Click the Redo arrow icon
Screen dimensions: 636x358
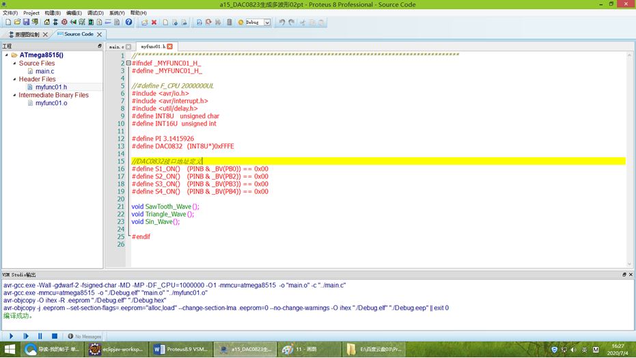pyautogui.click(x=291, y=23)
